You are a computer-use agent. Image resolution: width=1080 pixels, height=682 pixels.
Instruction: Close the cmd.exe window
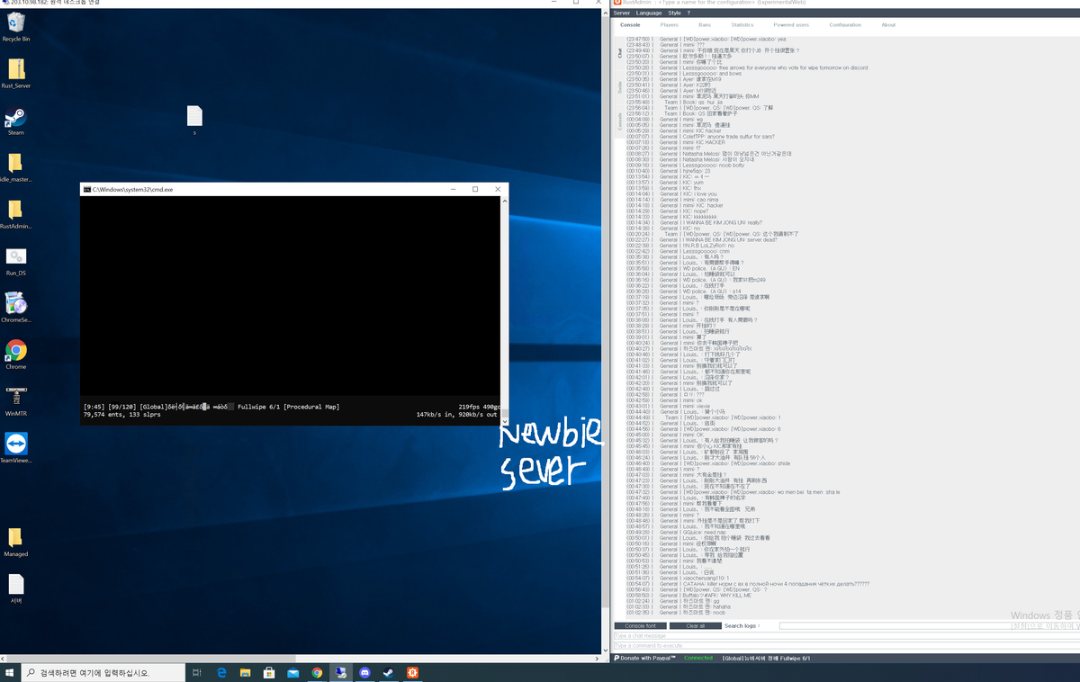(x=498, y=190)
